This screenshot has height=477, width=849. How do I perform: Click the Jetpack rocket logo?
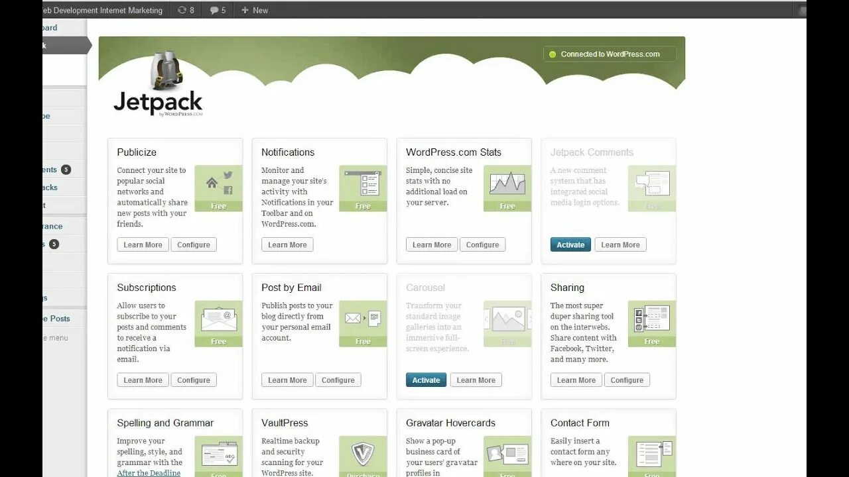pos(158,84)
